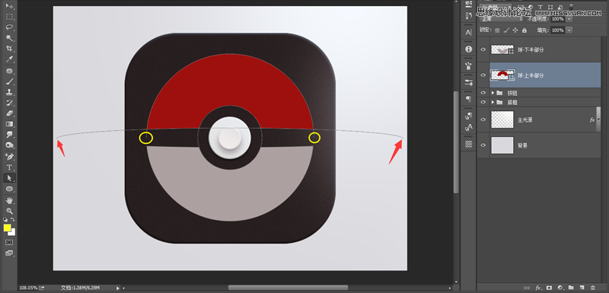Open the Brush Presets panel icon

[468, 66]
